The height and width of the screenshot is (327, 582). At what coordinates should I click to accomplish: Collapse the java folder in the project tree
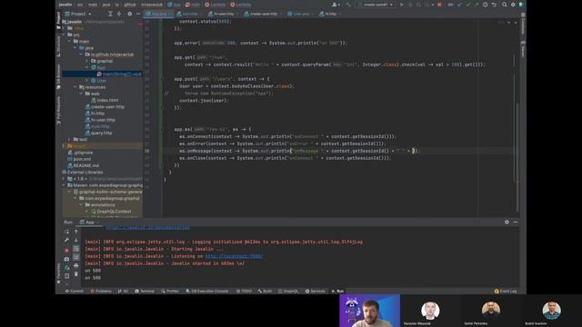pos(75,48)
